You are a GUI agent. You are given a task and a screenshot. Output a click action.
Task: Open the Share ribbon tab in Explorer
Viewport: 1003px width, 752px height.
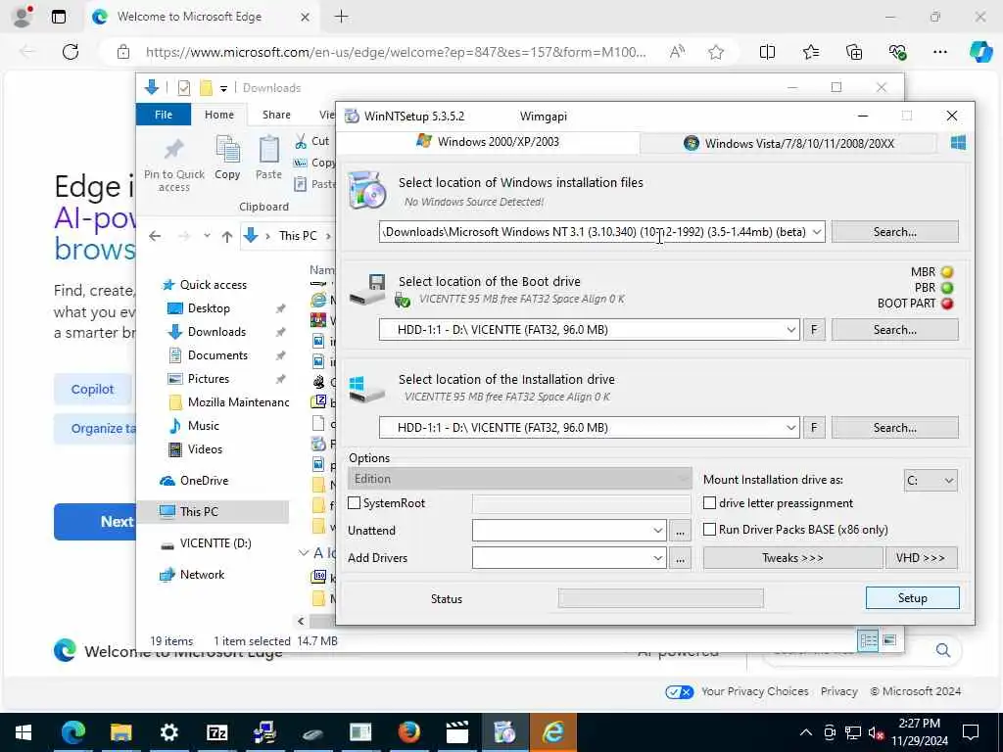(x=276, y=116)
